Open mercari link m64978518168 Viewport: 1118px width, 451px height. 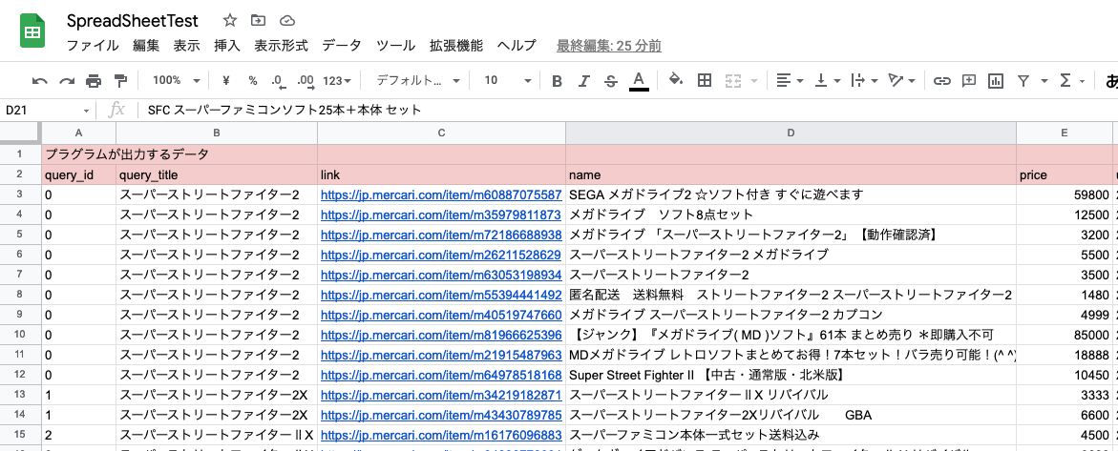point(441,375)
